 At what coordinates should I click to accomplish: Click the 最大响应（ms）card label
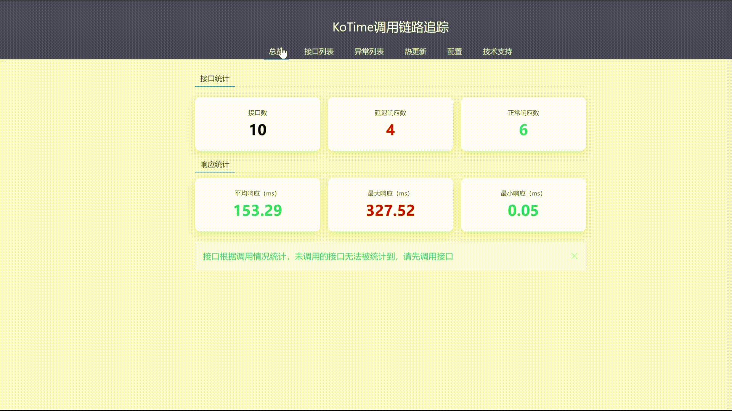(389, 193)
